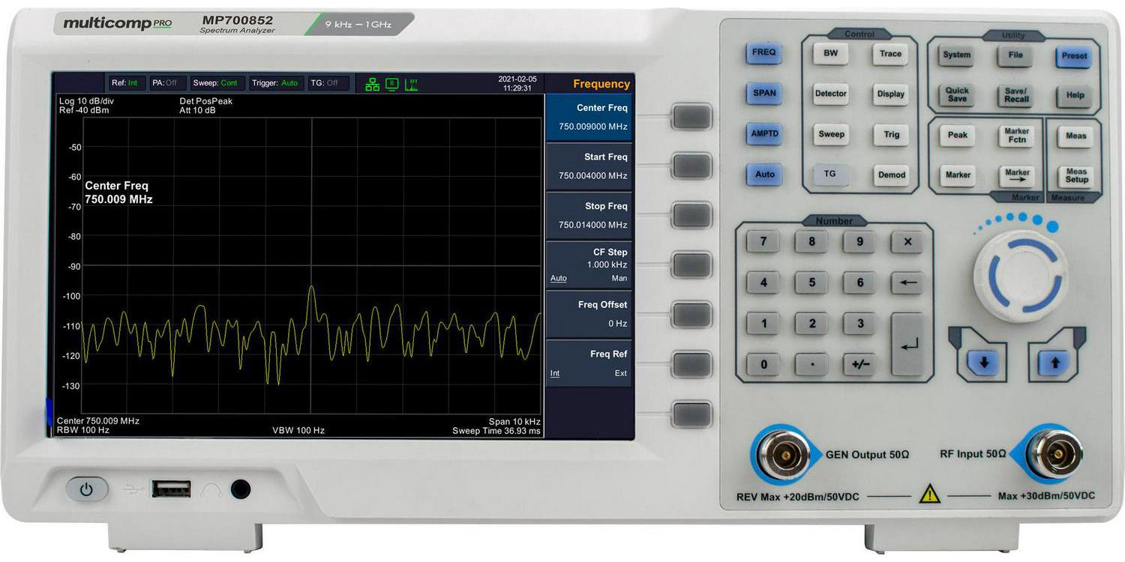Push number key 5
Screen dimensions: 1125x562
point(811,283)
